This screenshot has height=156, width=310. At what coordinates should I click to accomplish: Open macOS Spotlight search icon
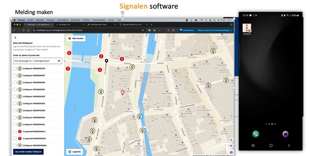206,20
